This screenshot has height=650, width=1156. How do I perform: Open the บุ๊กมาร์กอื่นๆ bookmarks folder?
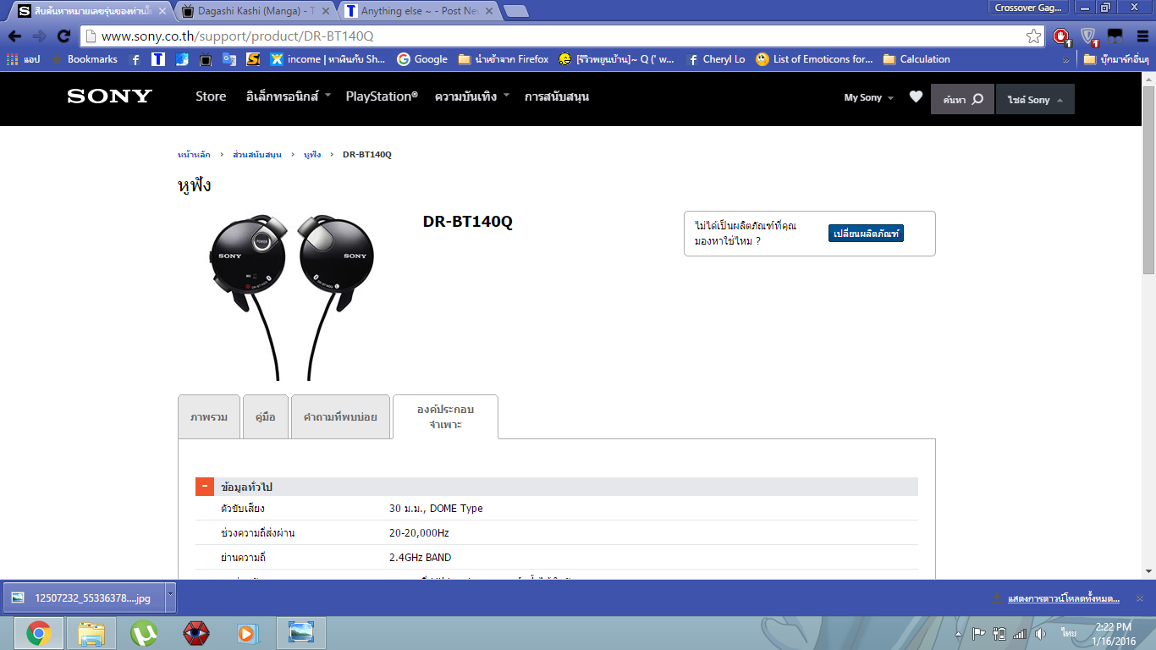pyautogui.click(x=1115, y=59)
